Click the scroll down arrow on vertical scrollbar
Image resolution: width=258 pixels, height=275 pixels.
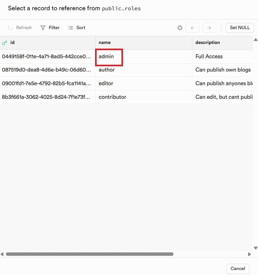click(256, 248)
